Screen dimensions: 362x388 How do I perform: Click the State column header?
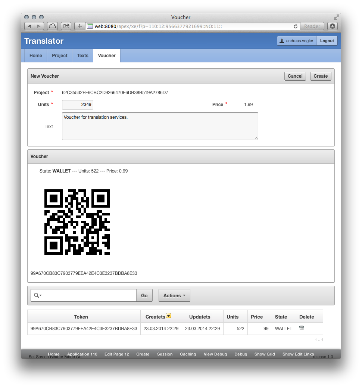click(281, 317)
